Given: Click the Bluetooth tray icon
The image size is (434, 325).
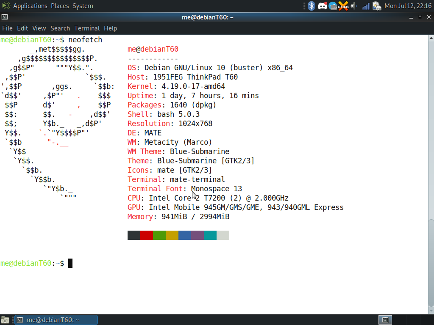Looking at the screenshot, I should [x=312, y=6].
